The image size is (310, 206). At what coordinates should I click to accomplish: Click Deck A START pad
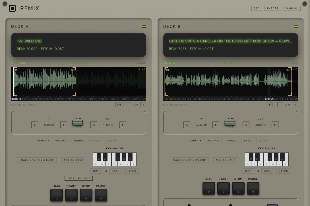click(71, 195)
